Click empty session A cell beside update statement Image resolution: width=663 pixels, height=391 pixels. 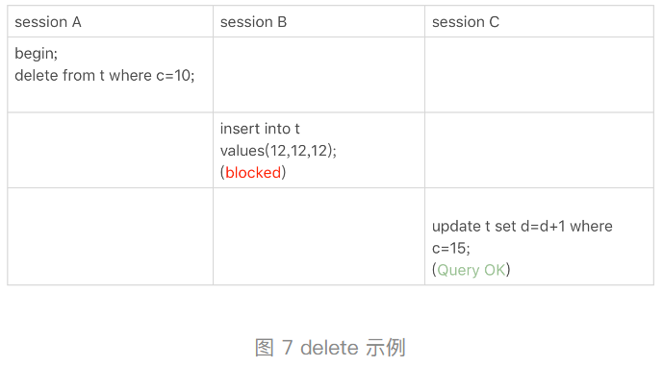coord(111,236)
